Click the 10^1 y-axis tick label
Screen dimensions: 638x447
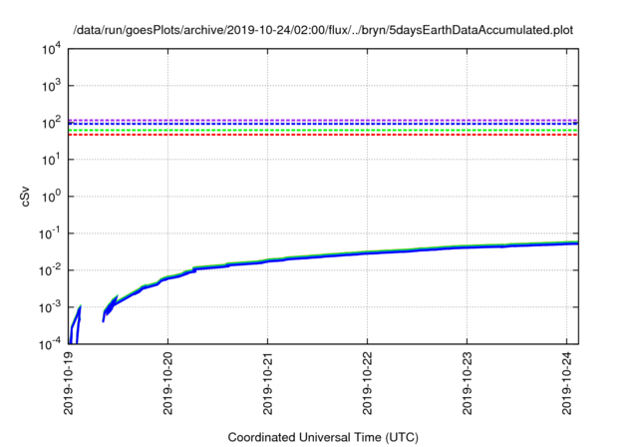click(51, 160)
